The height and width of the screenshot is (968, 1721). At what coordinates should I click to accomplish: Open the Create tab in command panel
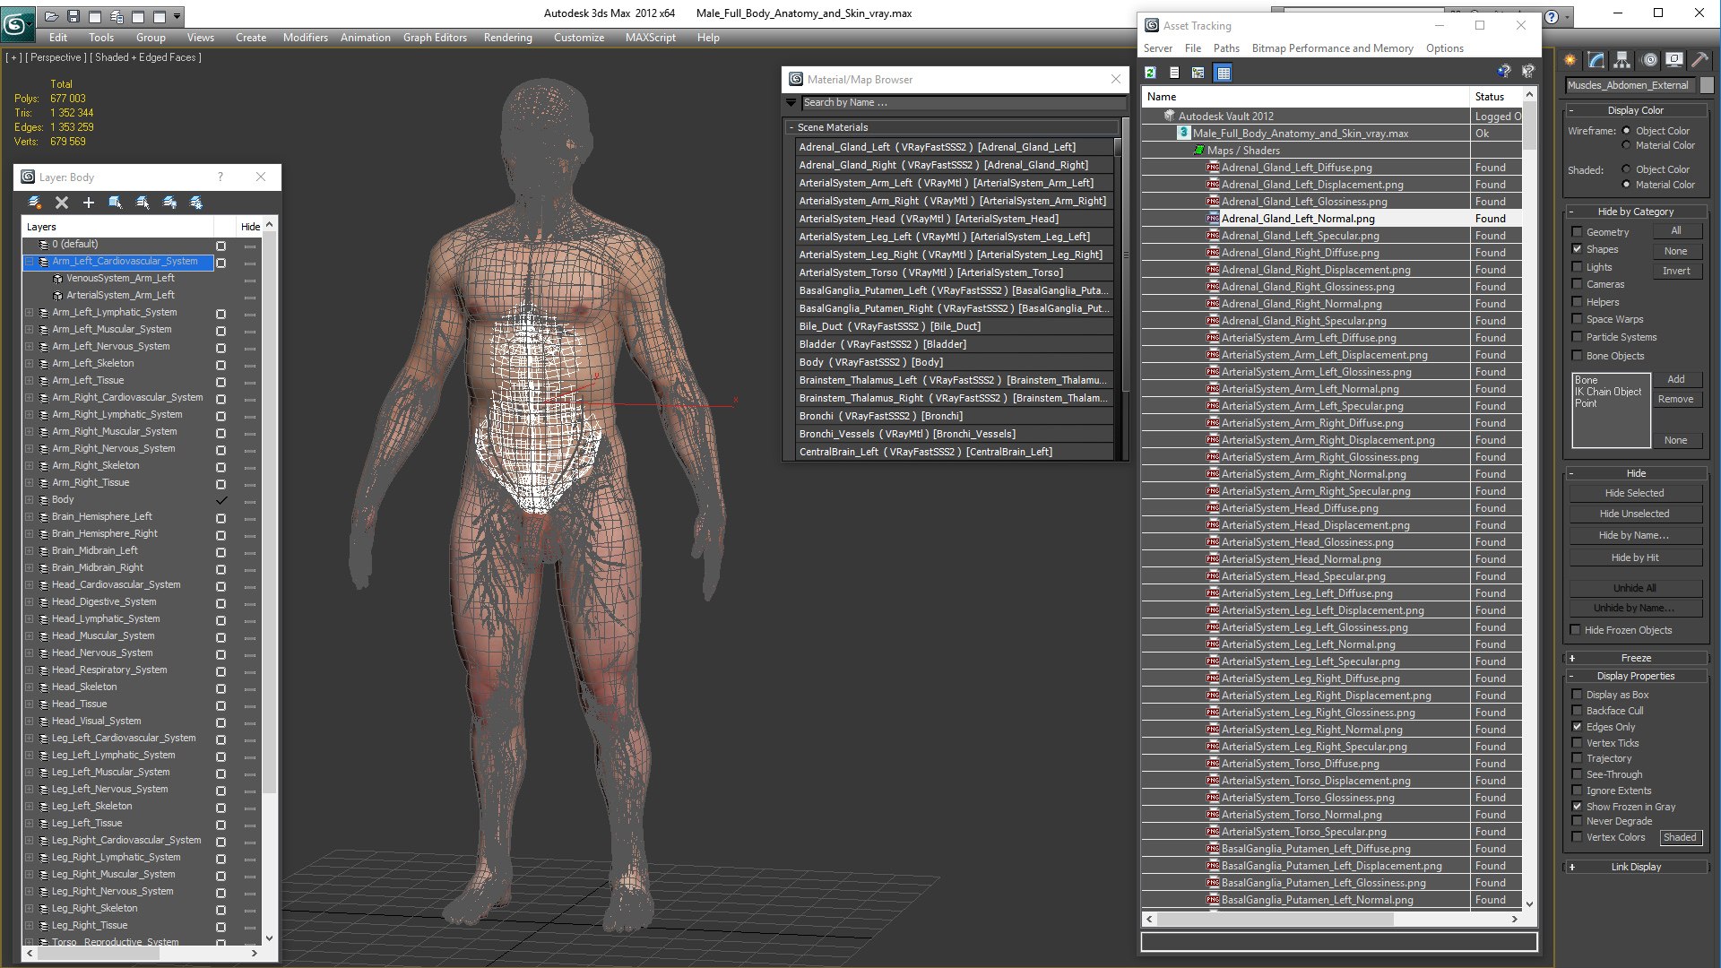[x=1570, y=60]
